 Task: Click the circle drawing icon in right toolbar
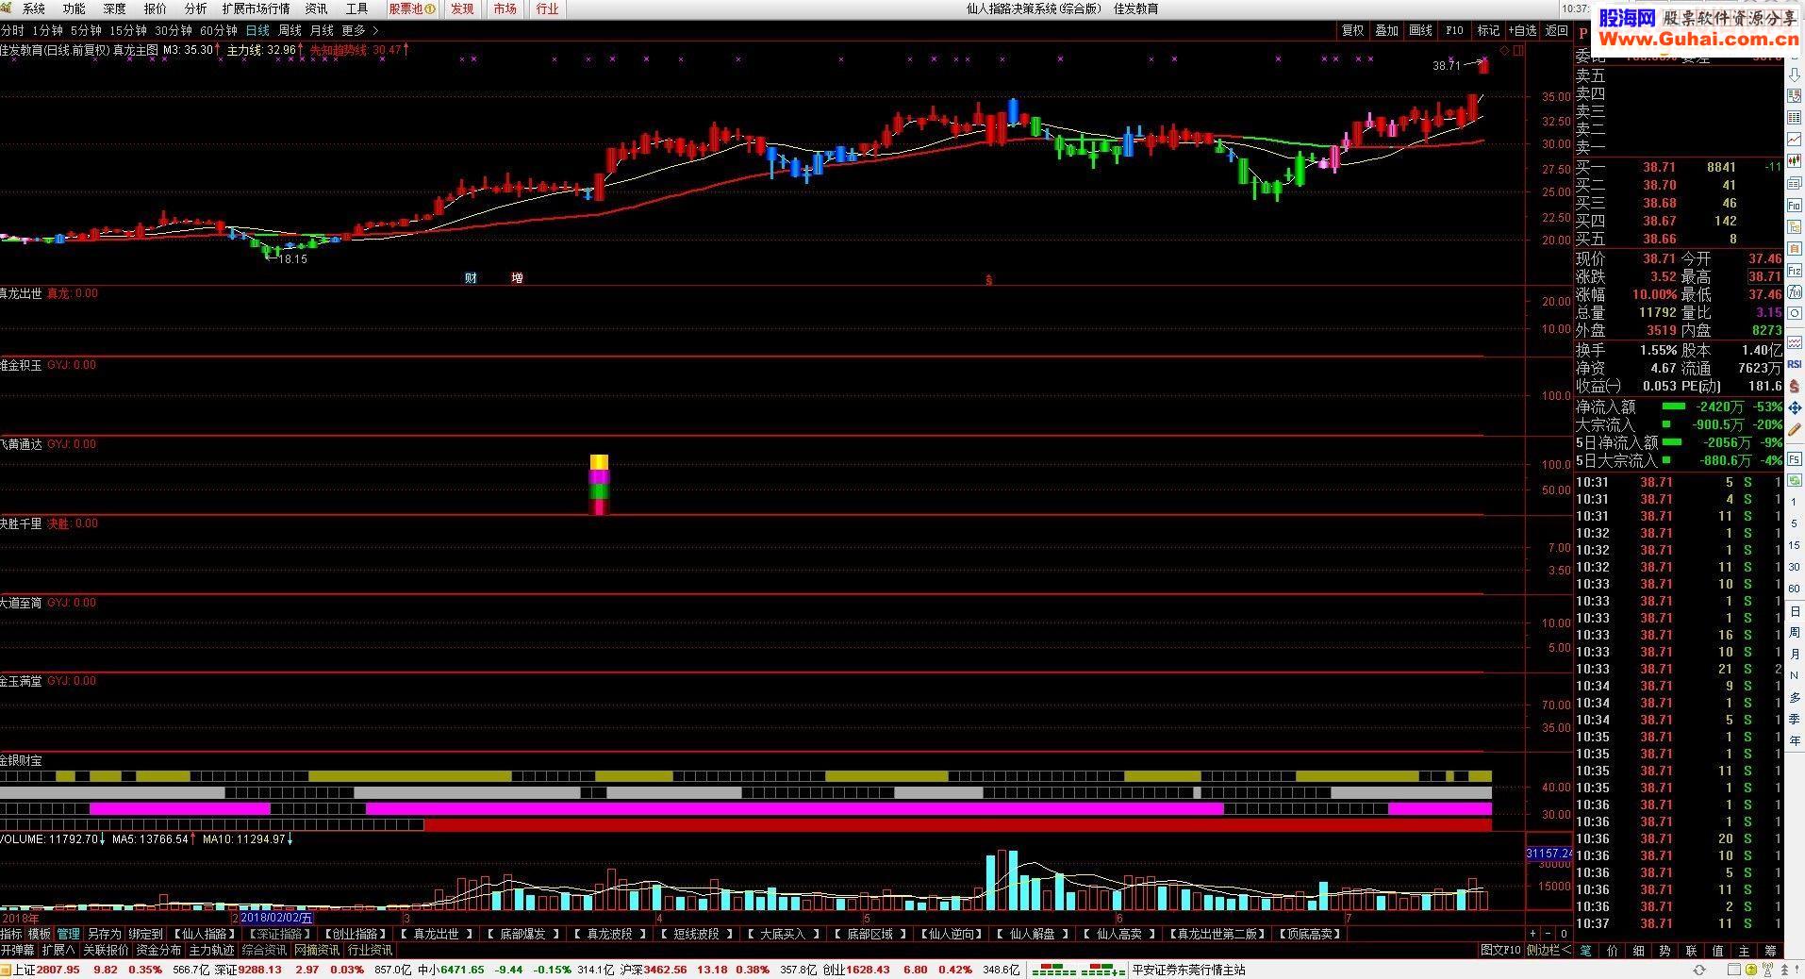(1795, 312)
